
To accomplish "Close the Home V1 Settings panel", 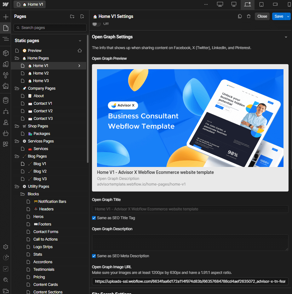I will tap(262, 16).
